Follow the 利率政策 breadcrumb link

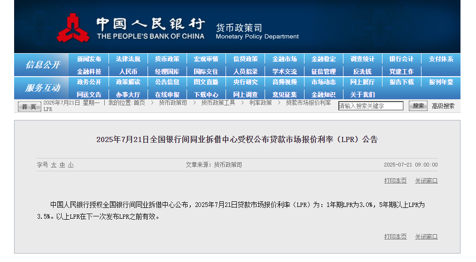[x=260, y=103]
